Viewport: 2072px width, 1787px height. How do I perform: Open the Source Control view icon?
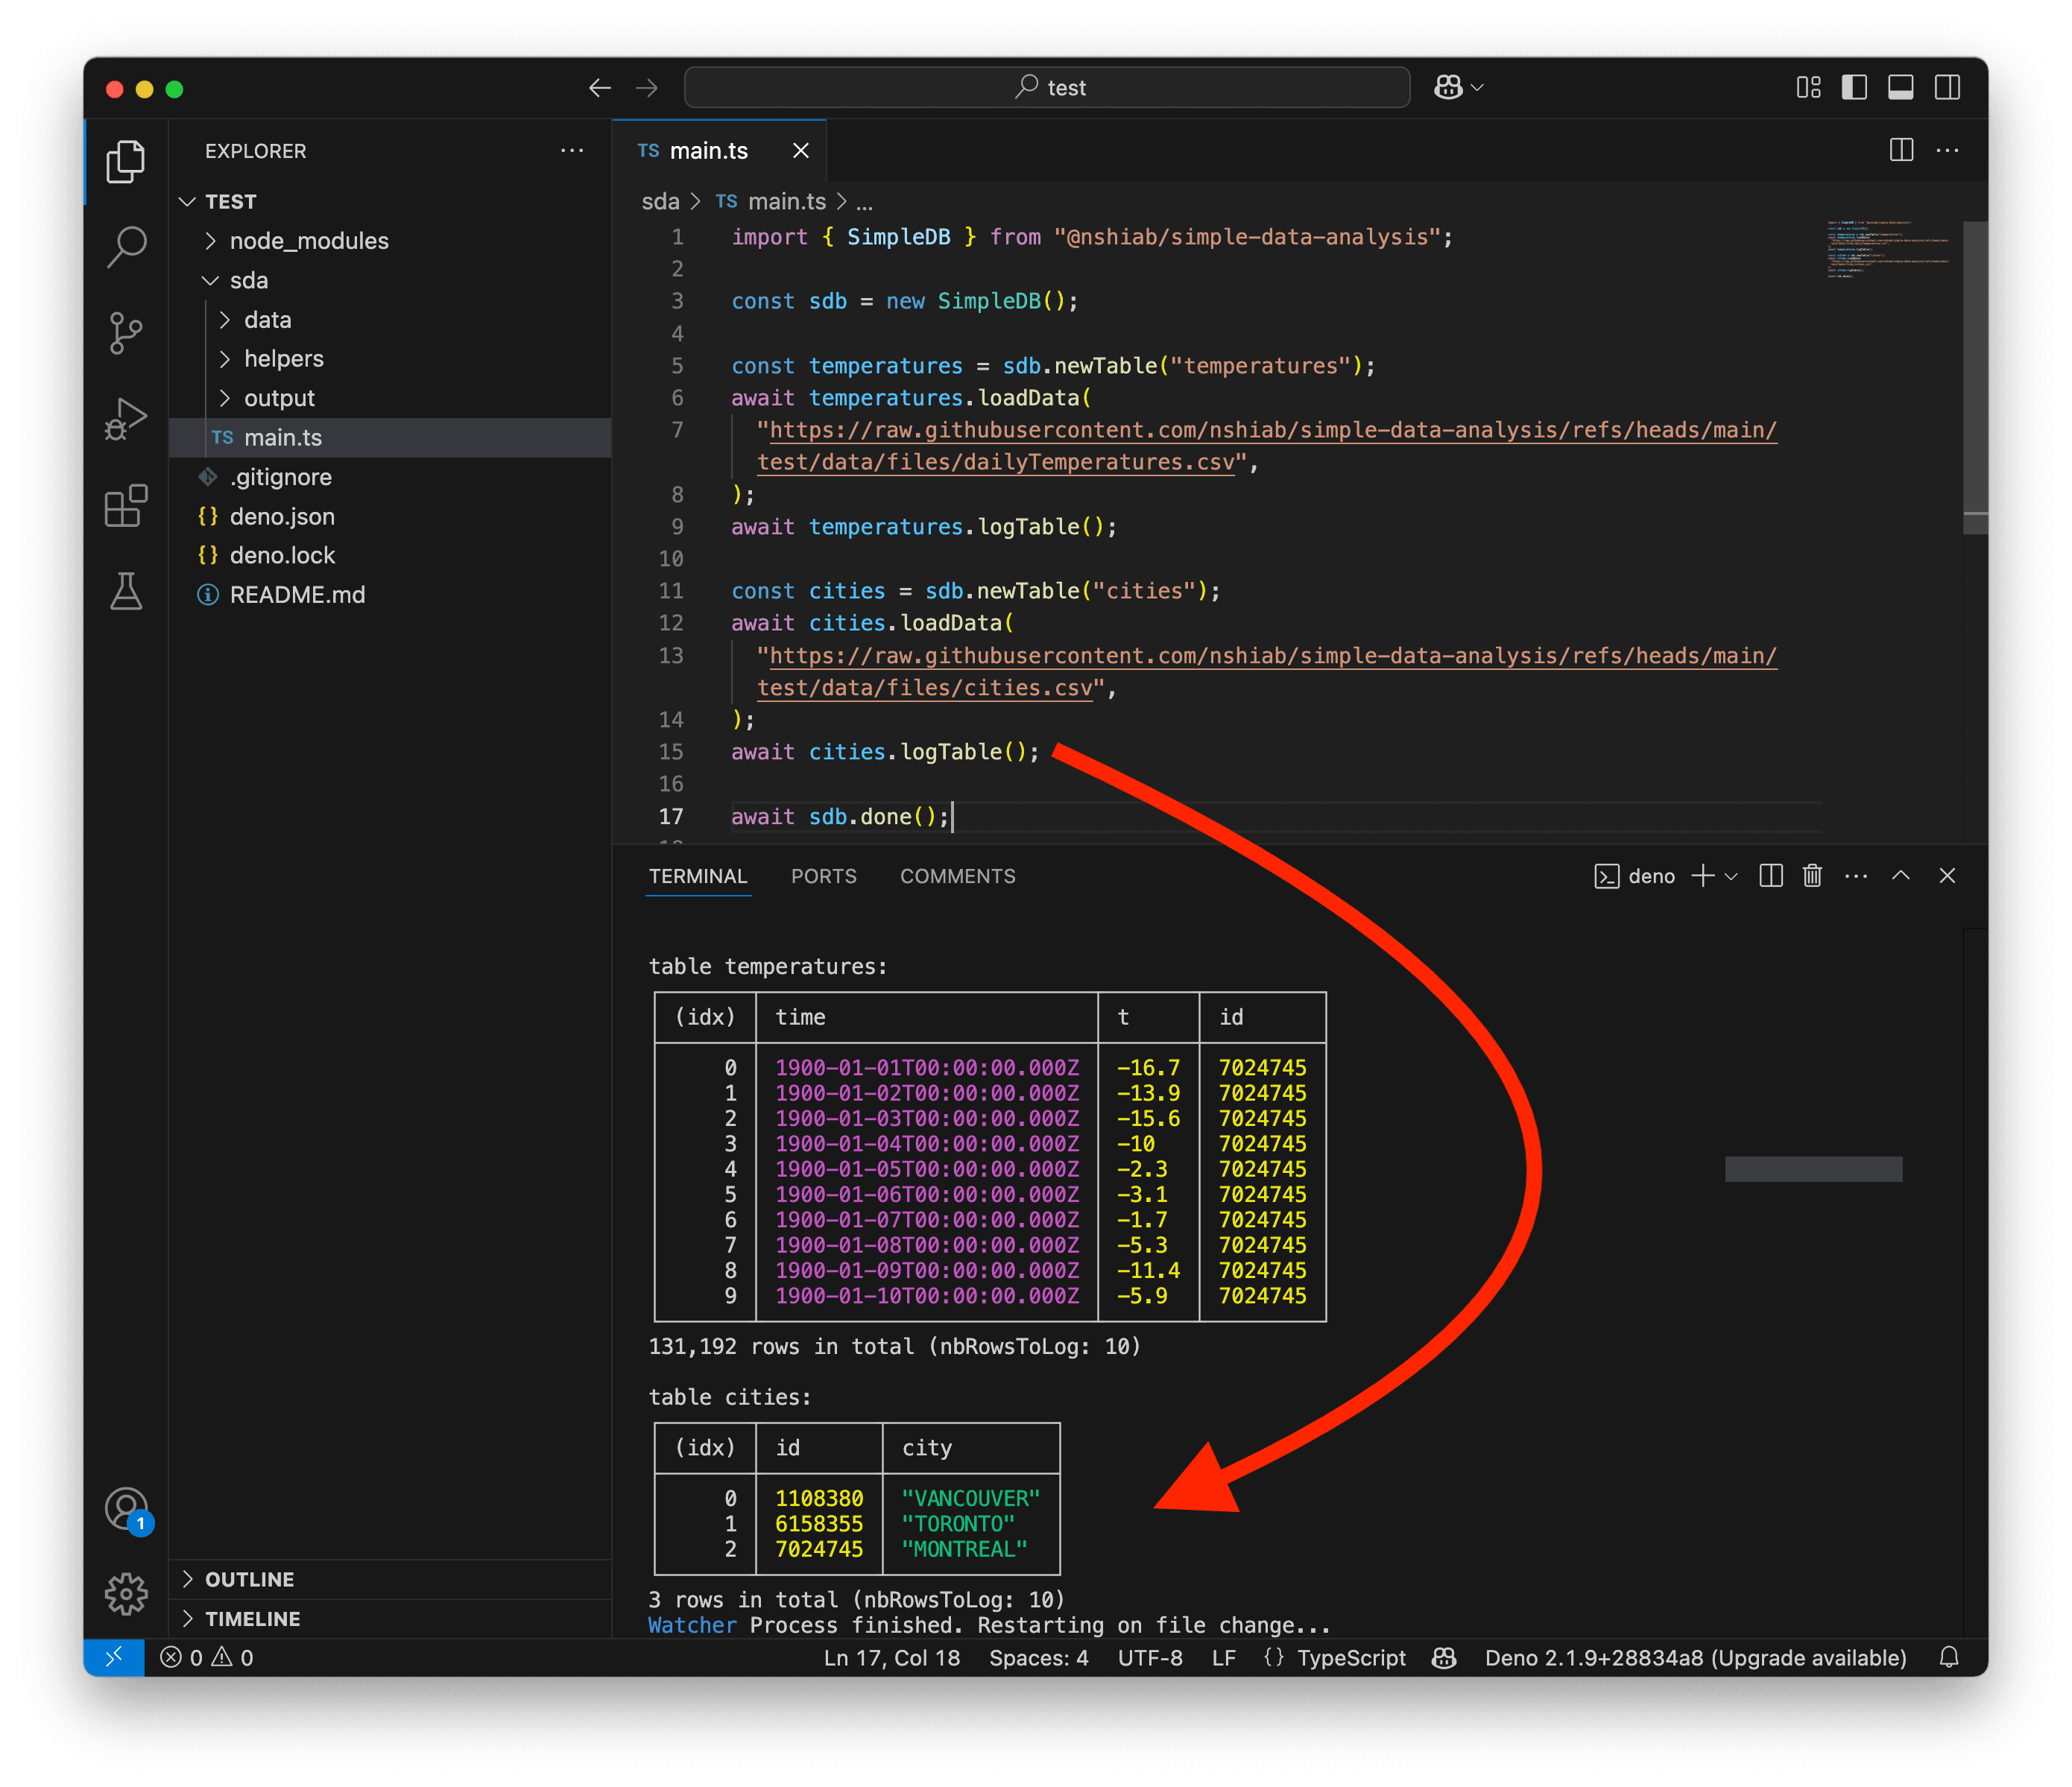[126, 333]
